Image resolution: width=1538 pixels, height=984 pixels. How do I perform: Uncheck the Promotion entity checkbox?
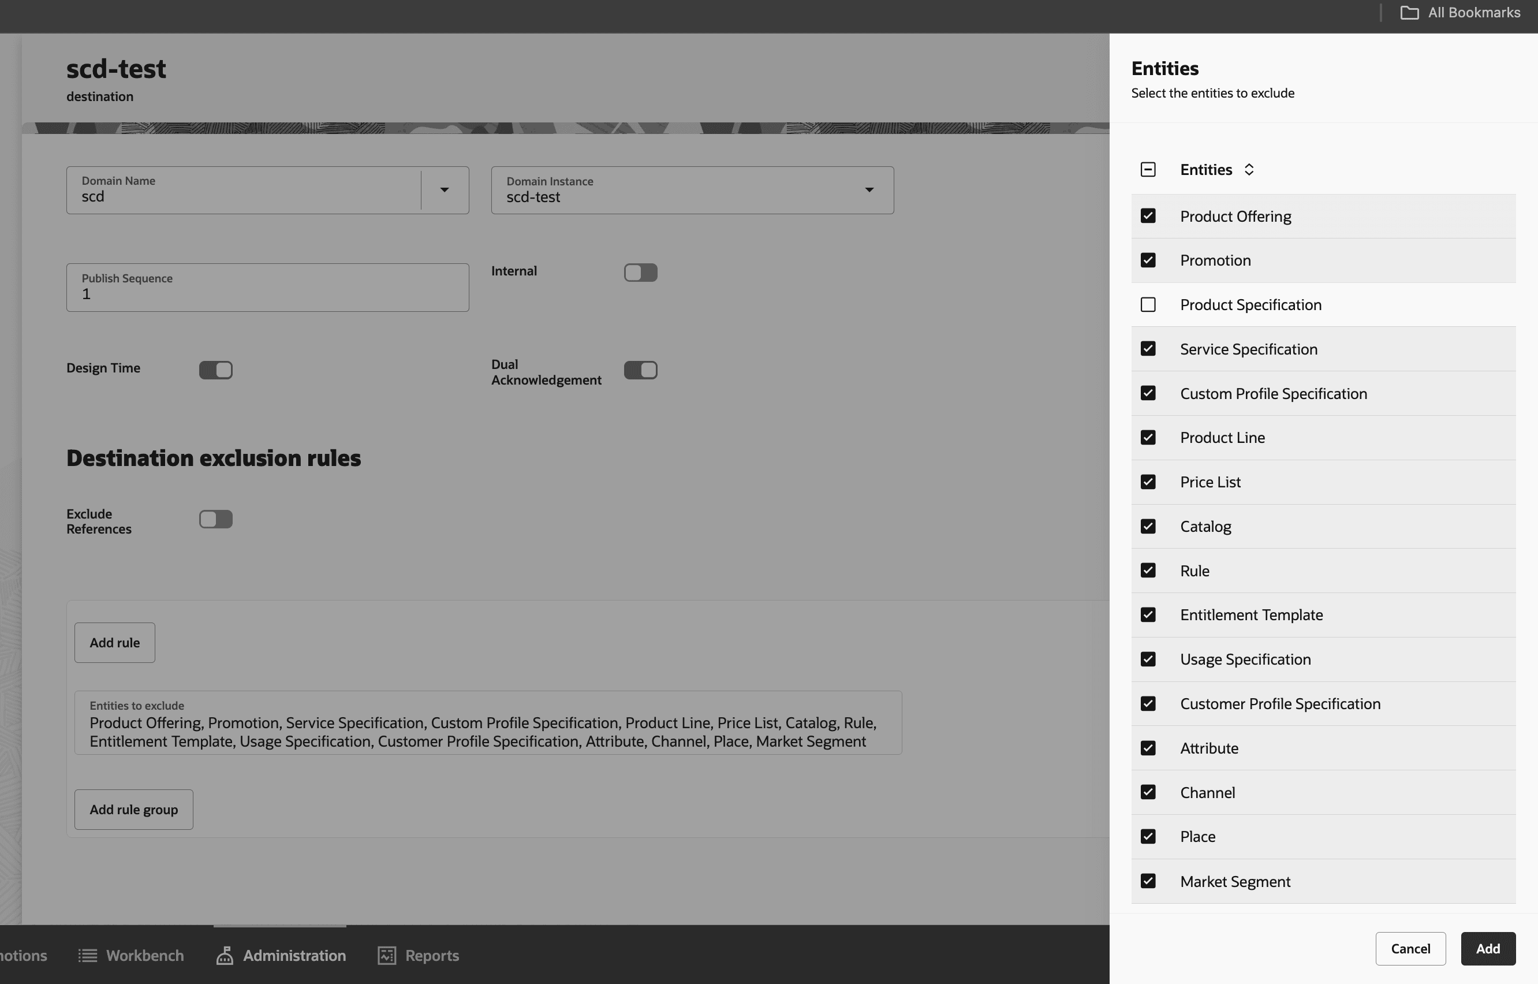(1148, 260)
